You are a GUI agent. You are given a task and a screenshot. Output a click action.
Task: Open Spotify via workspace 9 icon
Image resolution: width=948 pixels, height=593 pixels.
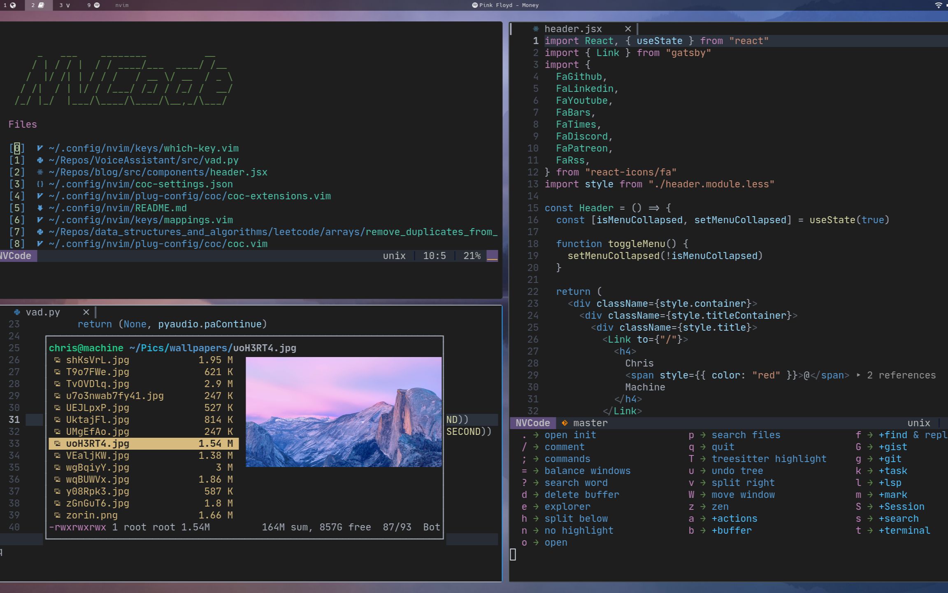click(97, 5)
